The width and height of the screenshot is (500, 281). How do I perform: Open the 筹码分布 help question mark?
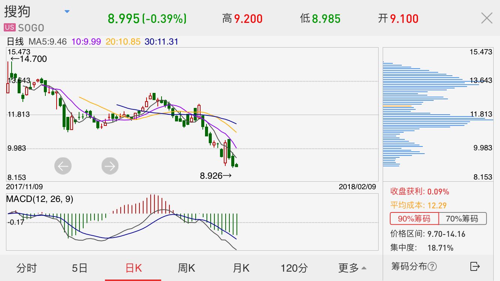(432, 267)
